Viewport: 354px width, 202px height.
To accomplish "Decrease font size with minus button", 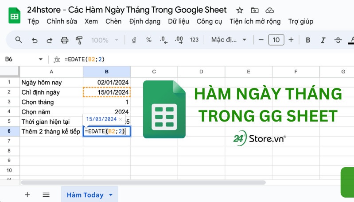I will (x=261, y=40).
